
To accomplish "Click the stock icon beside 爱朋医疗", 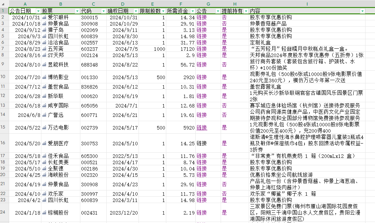I will click(44, 143).
